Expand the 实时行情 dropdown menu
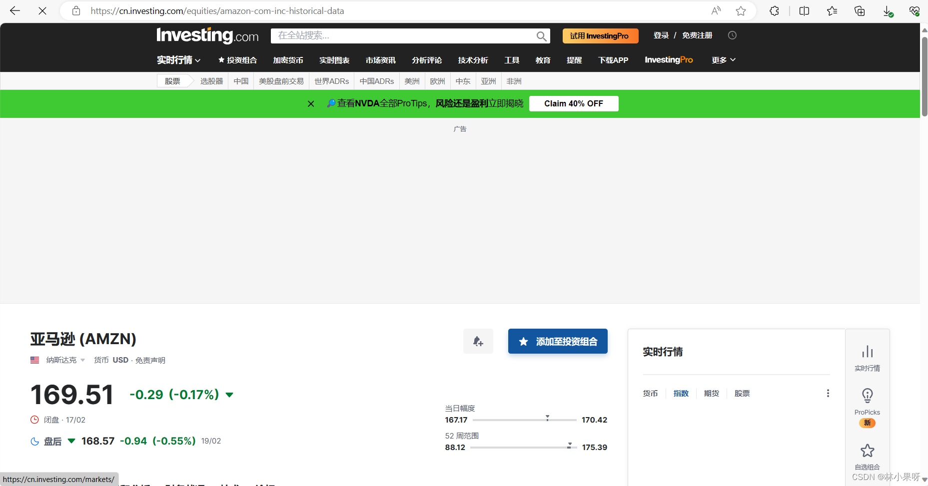 (178, 60)
